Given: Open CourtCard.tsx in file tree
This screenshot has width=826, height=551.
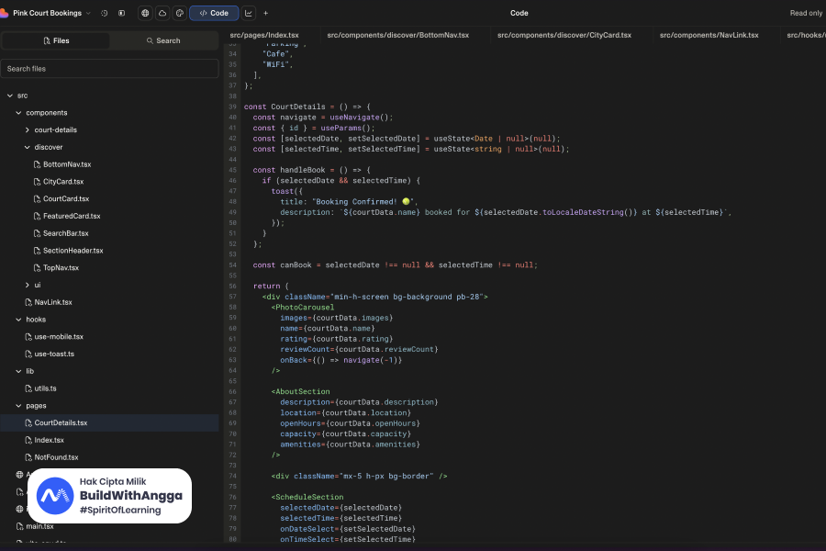Looking at the screenshot, I should click(x=66, y=198).
